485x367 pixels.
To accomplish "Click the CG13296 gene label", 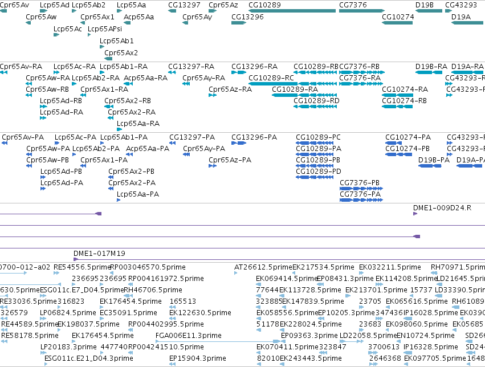I will click(247, 17).
